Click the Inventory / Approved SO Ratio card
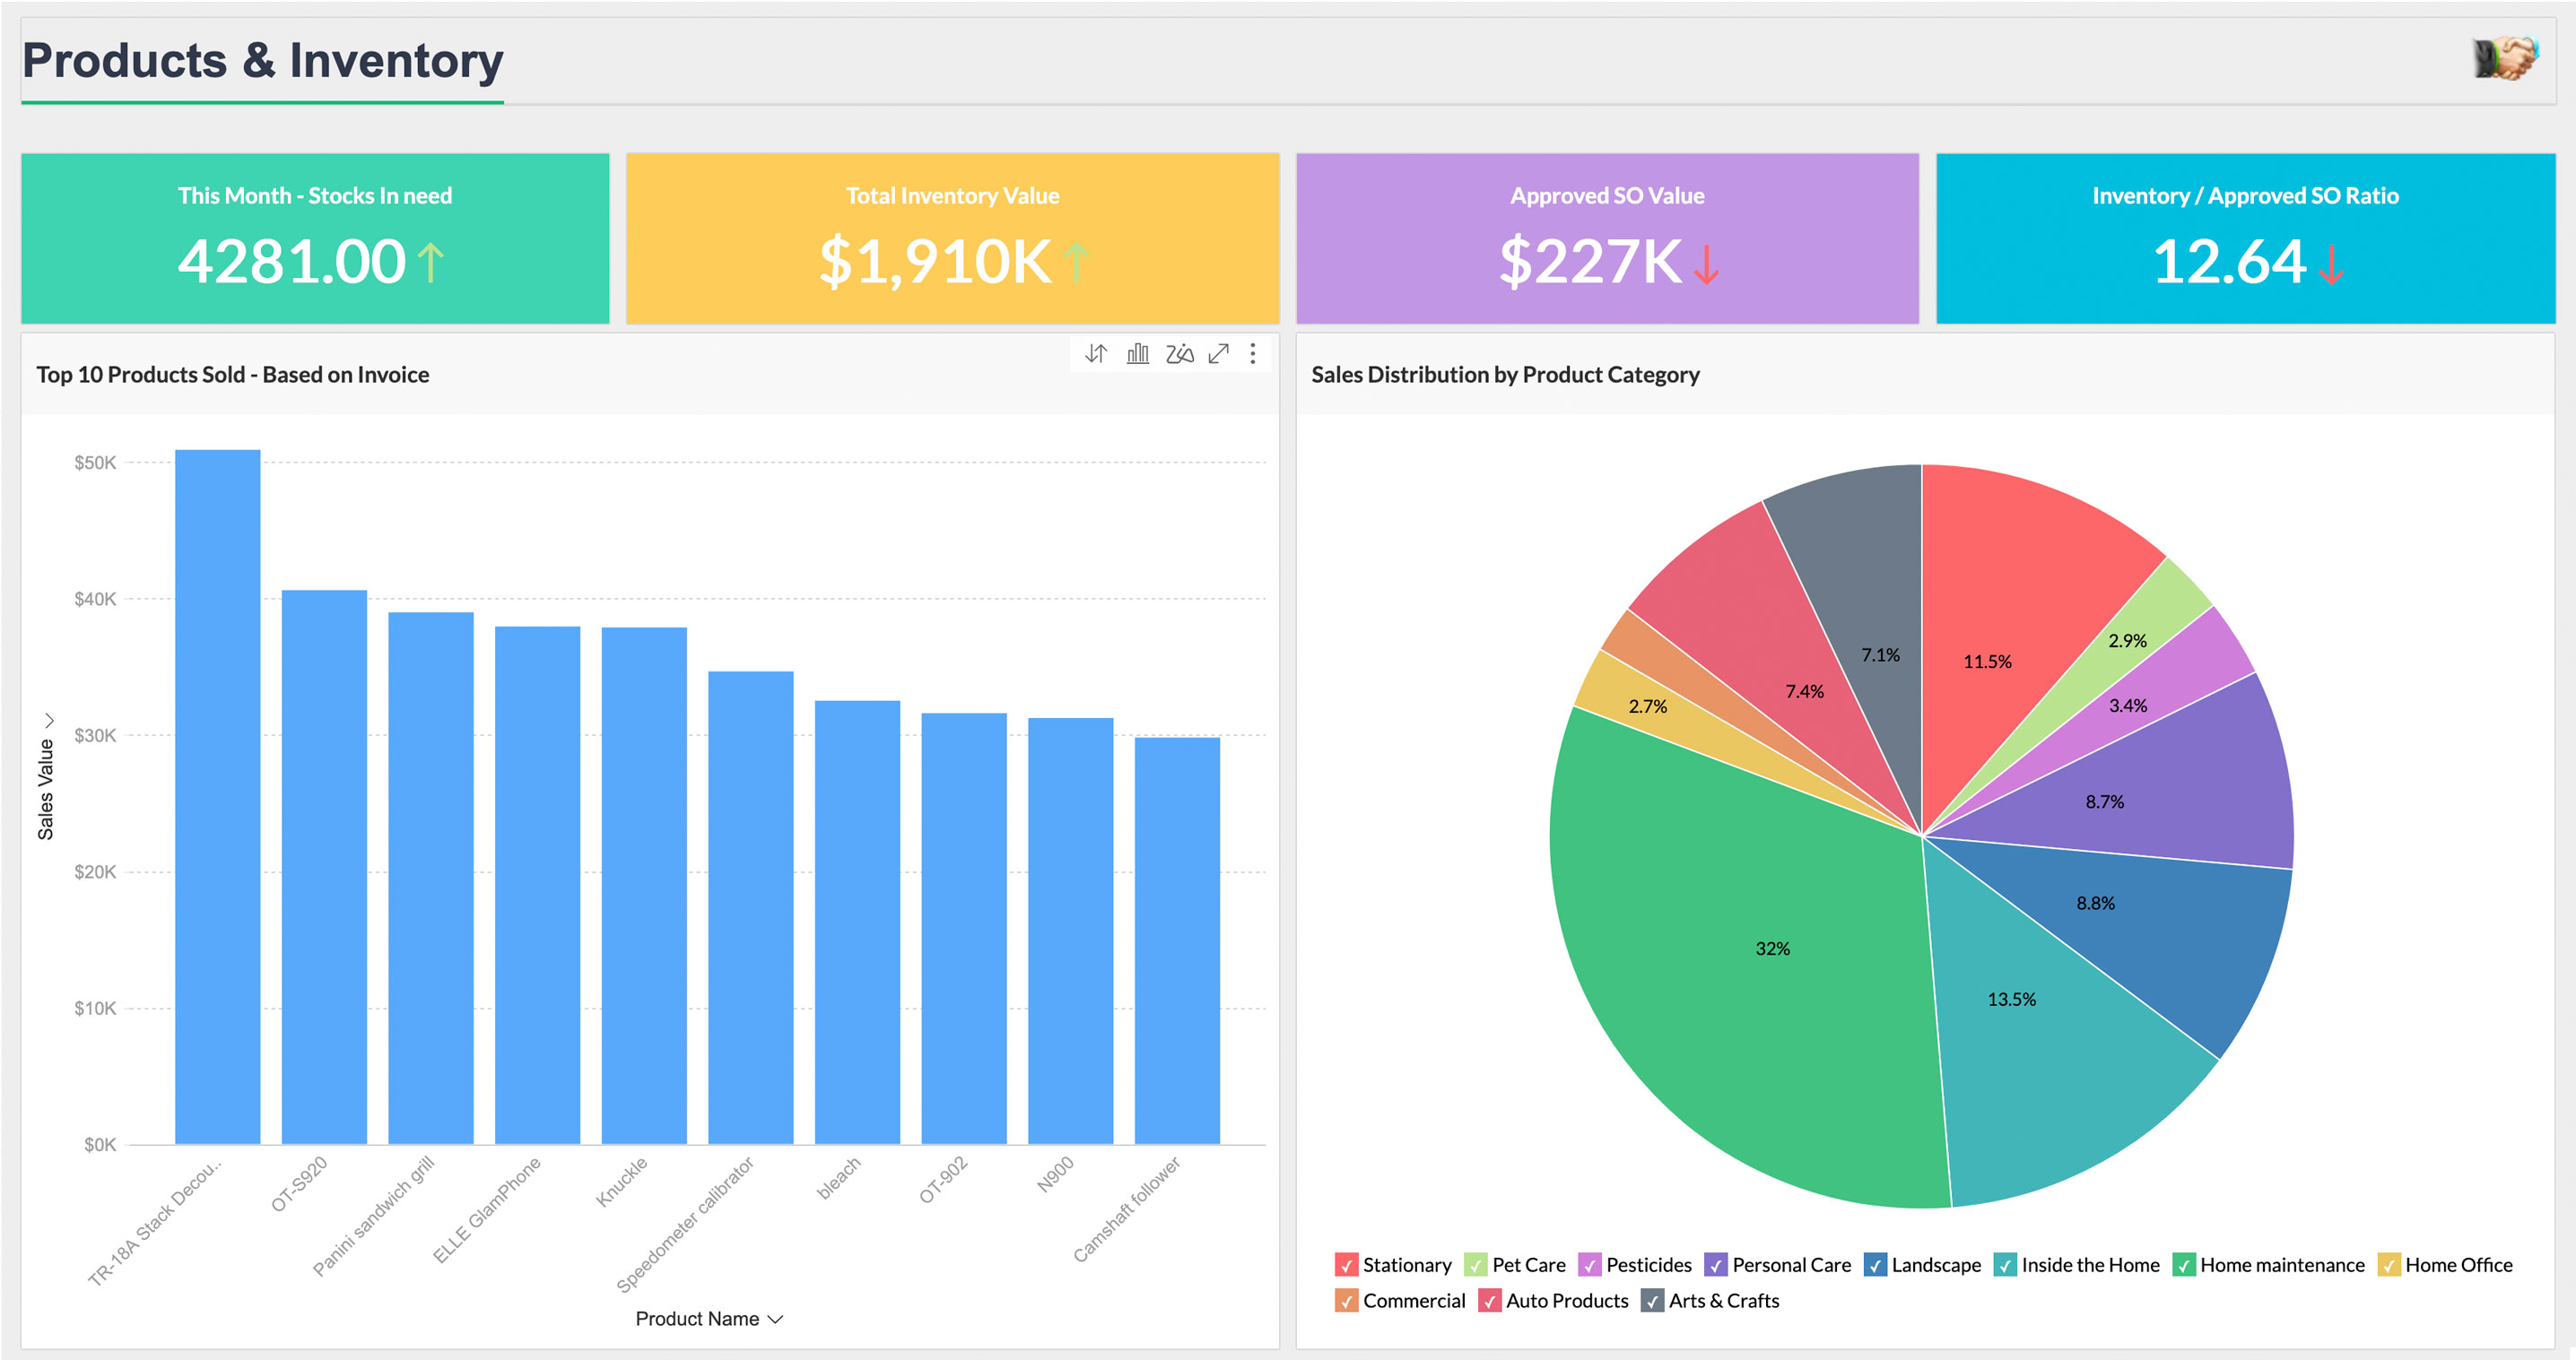2576x1360 pixels. coord(2245,238)
